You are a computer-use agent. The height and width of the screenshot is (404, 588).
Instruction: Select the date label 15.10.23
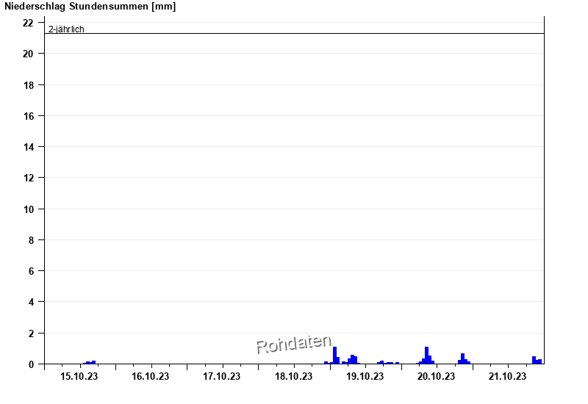click(x=79, y=376)
